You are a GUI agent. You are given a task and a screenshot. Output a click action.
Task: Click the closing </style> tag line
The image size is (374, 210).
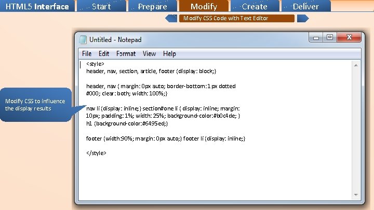[x=96, y=153]
